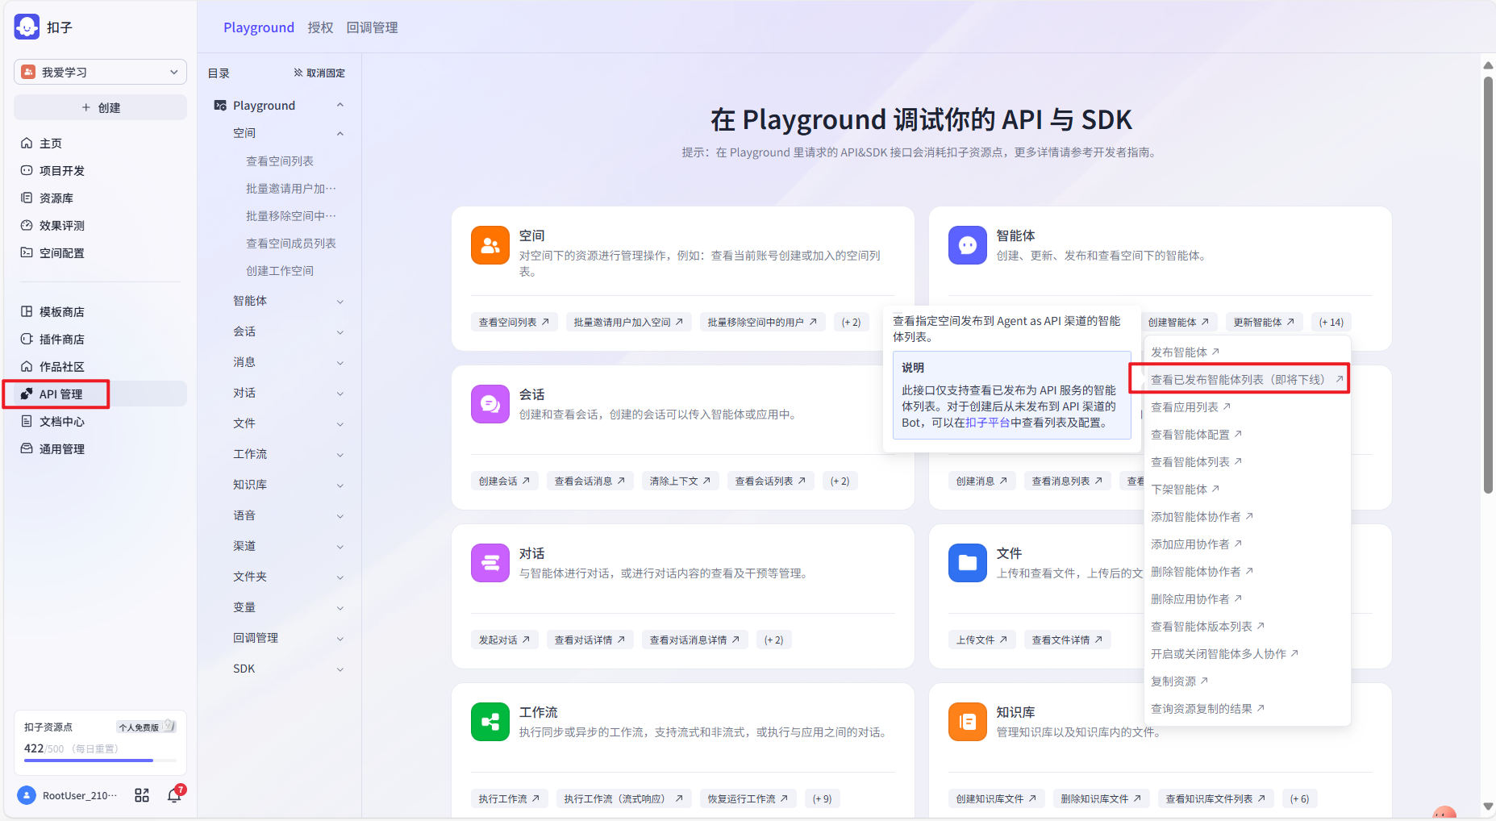This screenshot has width=1496, height=821.
Task: Expand the 智能体 tree section
Action: click(x=340, y=301)
